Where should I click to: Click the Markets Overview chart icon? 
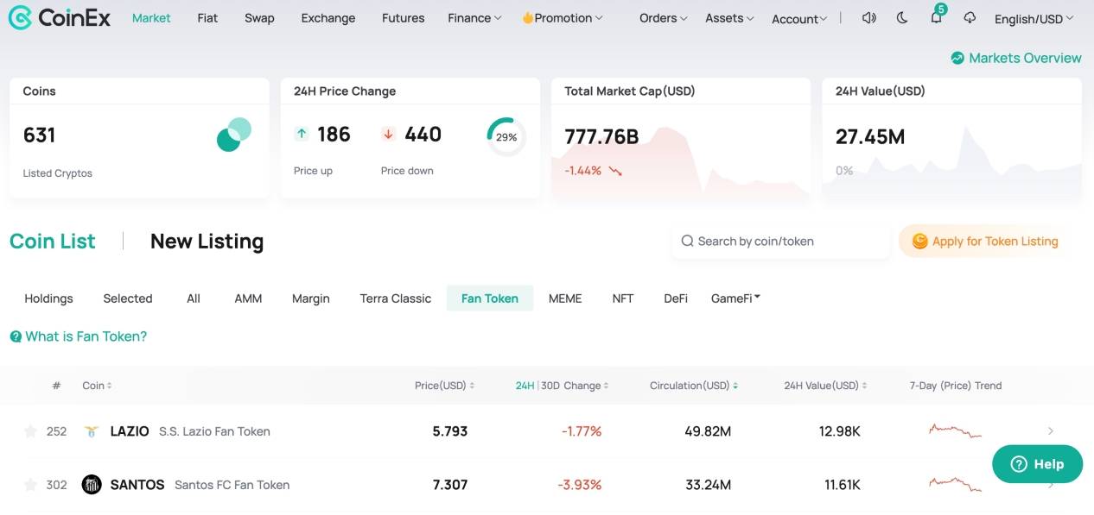coord(957,58)
